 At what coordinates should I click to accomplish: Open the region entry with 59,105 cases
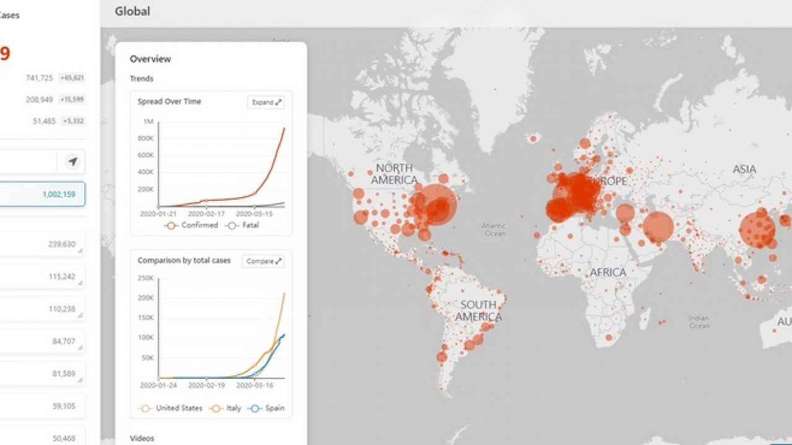pos(42,406)
